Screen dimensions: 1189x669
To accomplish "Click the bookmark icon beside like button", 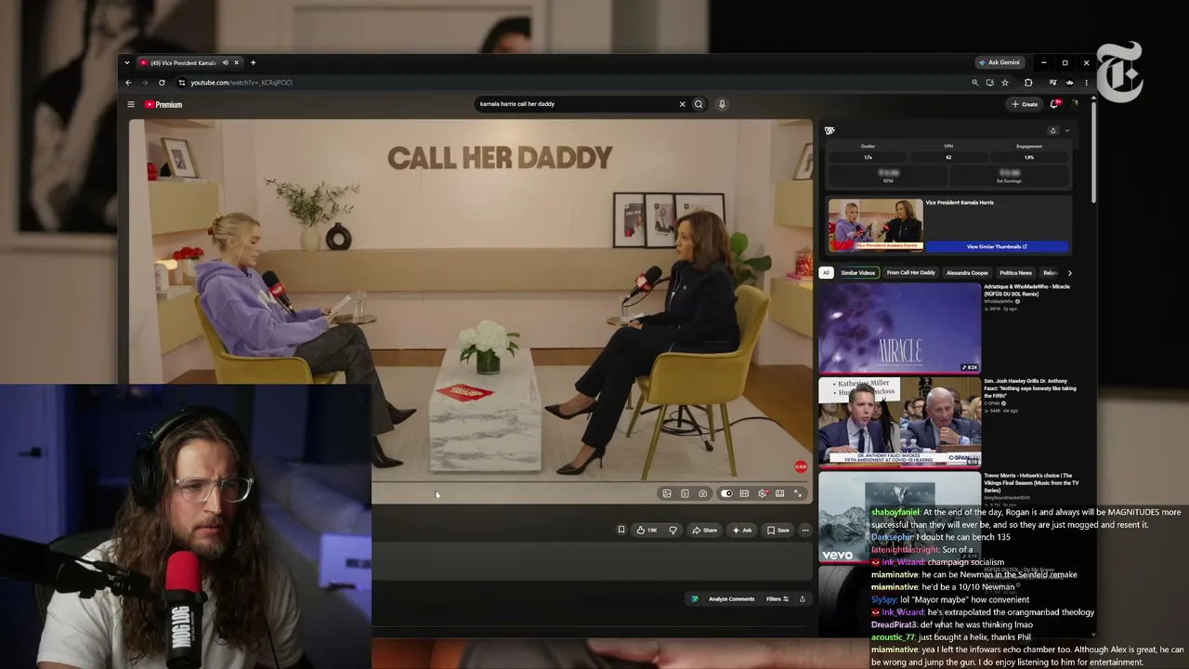I will tap(621, 530).
